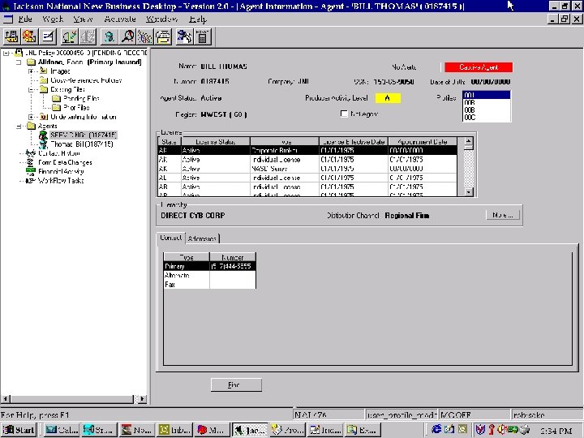Click the magnifying glass search toolbar icon
Screen dimensions: 584x438
coord(127,36)
